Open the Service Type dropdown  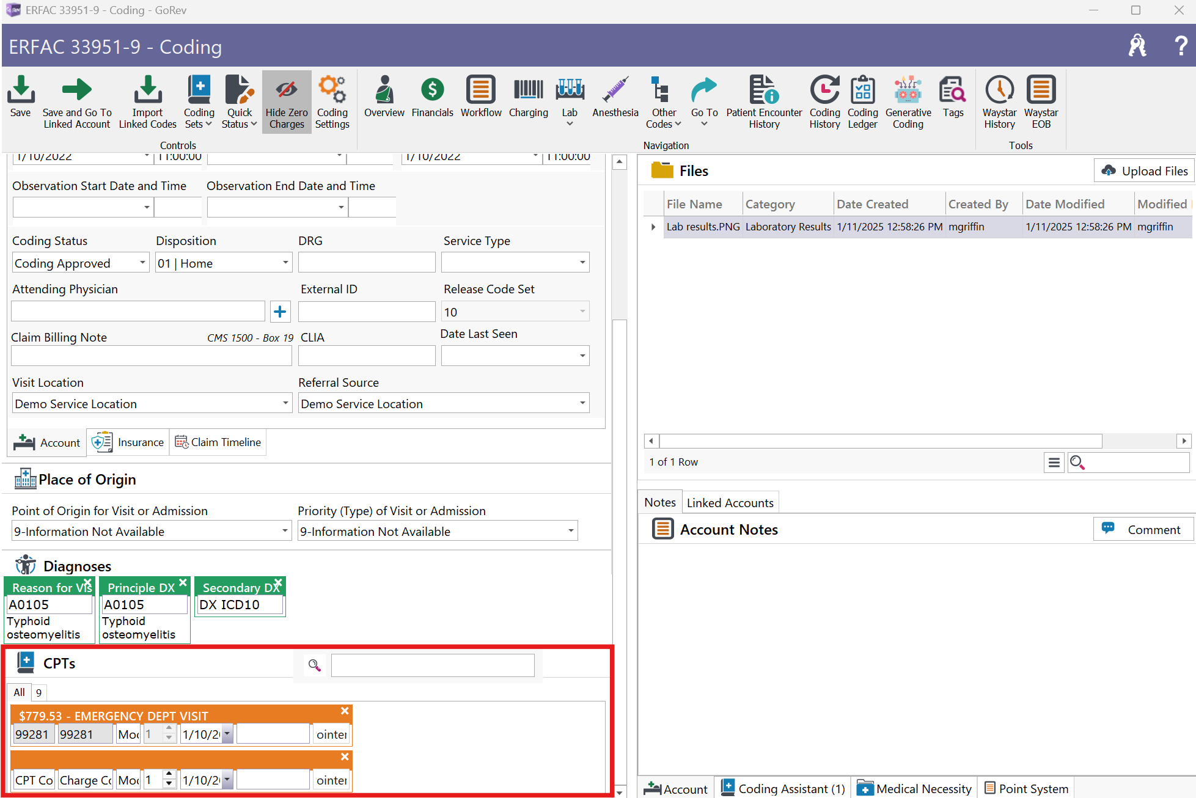(582, 263)
